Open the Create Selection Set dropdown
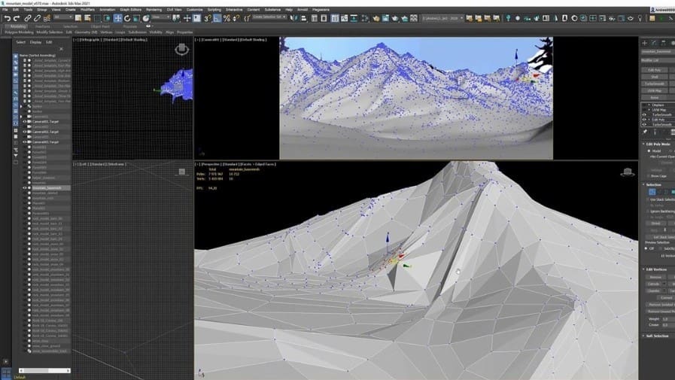675x380 pixels. coord(269,17)
